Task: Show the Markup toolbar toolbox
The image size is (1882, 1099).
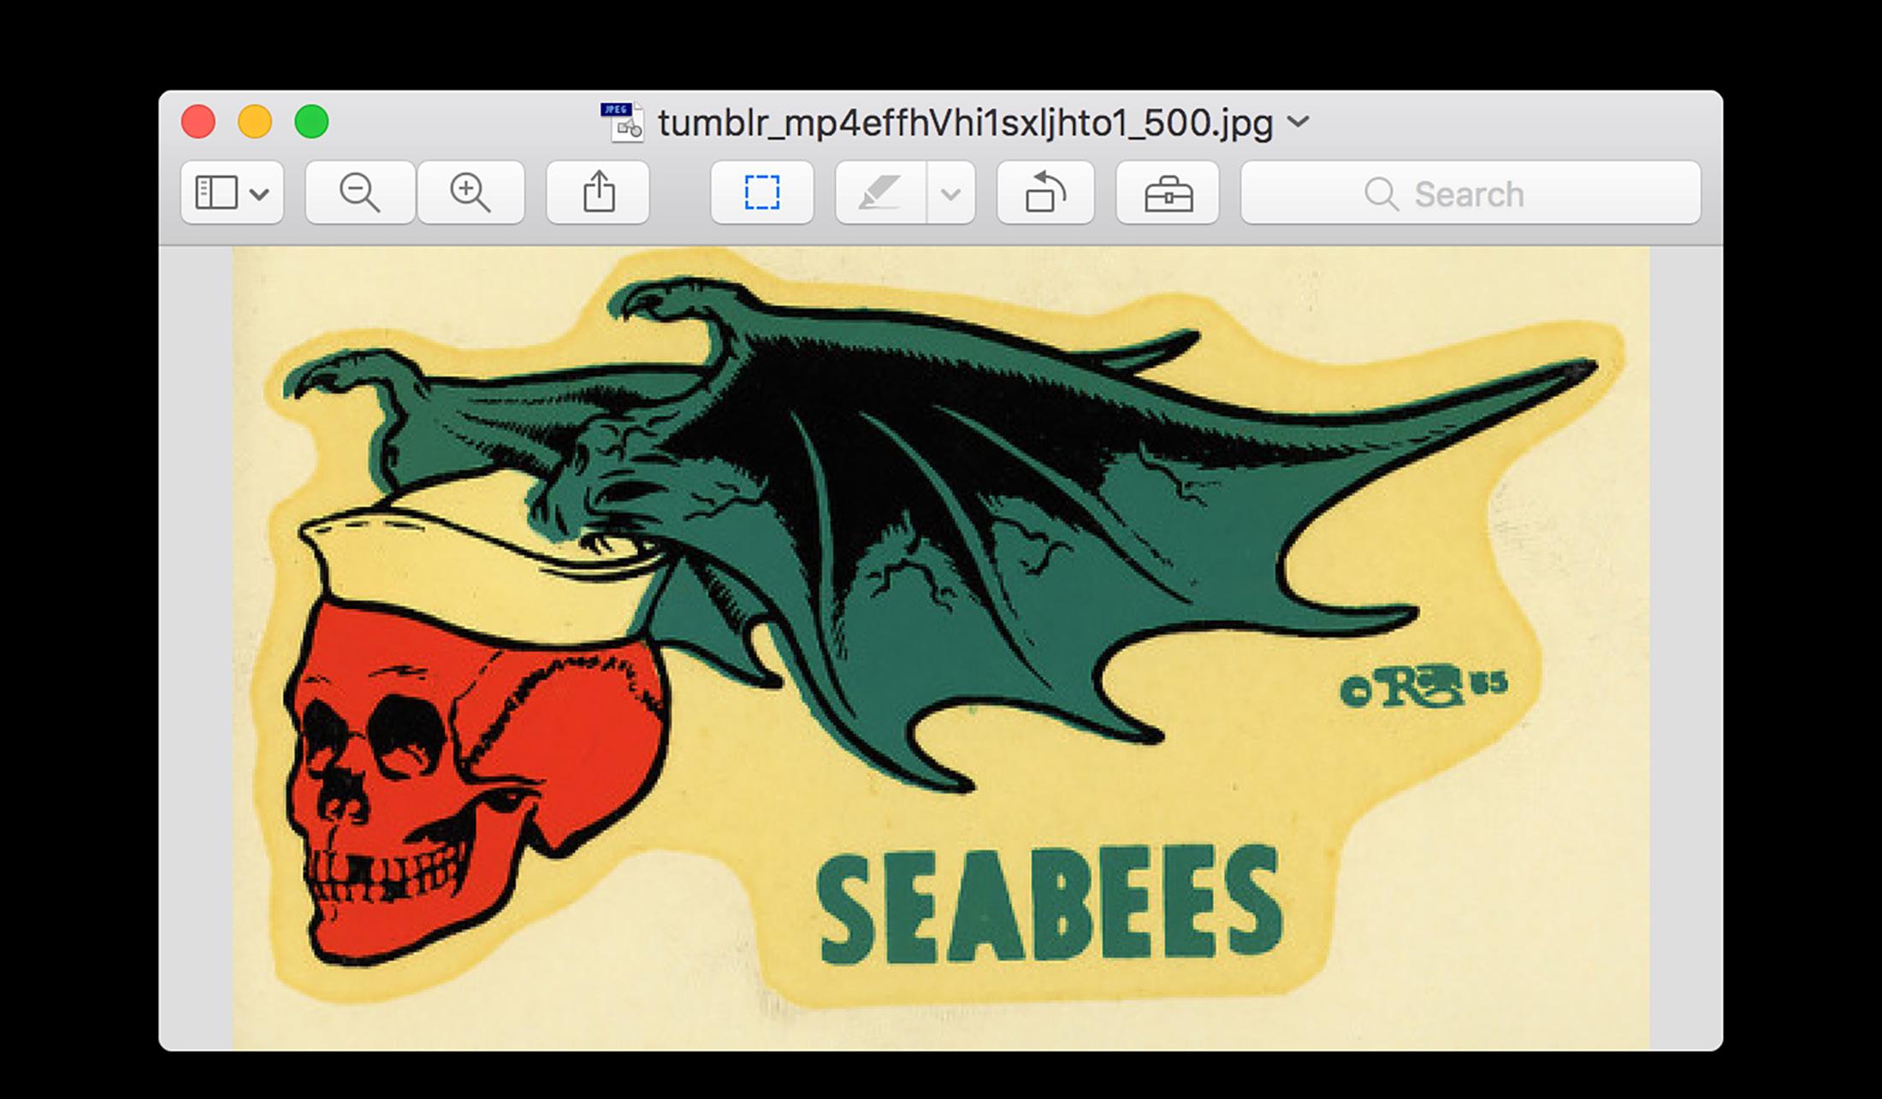Action: coord(1168,192)
